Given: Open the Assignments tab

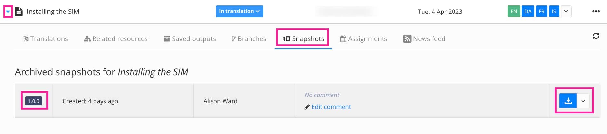Looking at the screenshot, I should (363, 39).
